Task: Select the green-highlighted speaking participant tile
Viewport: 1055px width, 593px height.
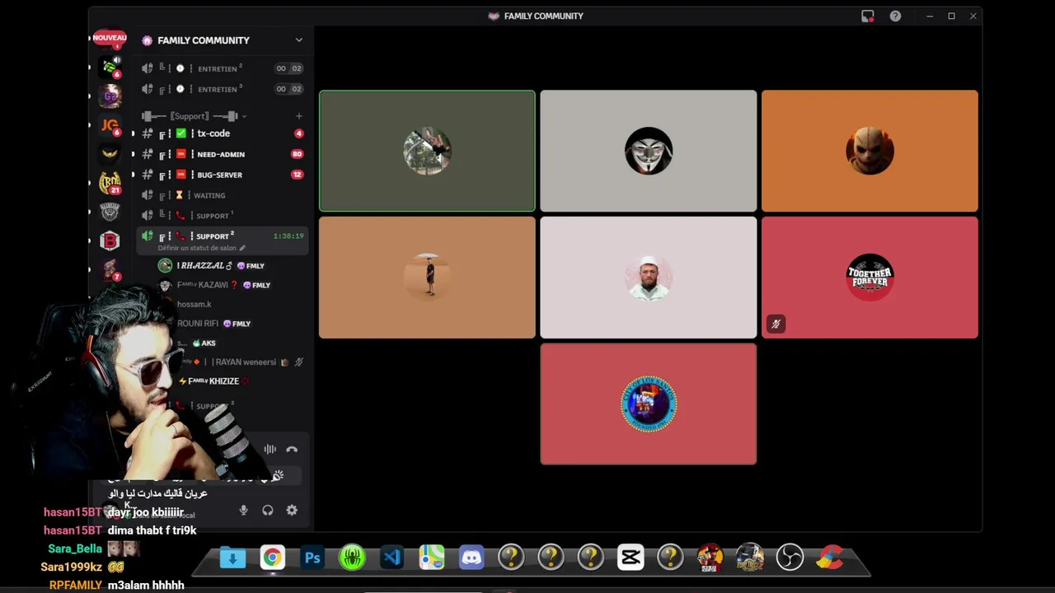Action: [x=427, y=151]
